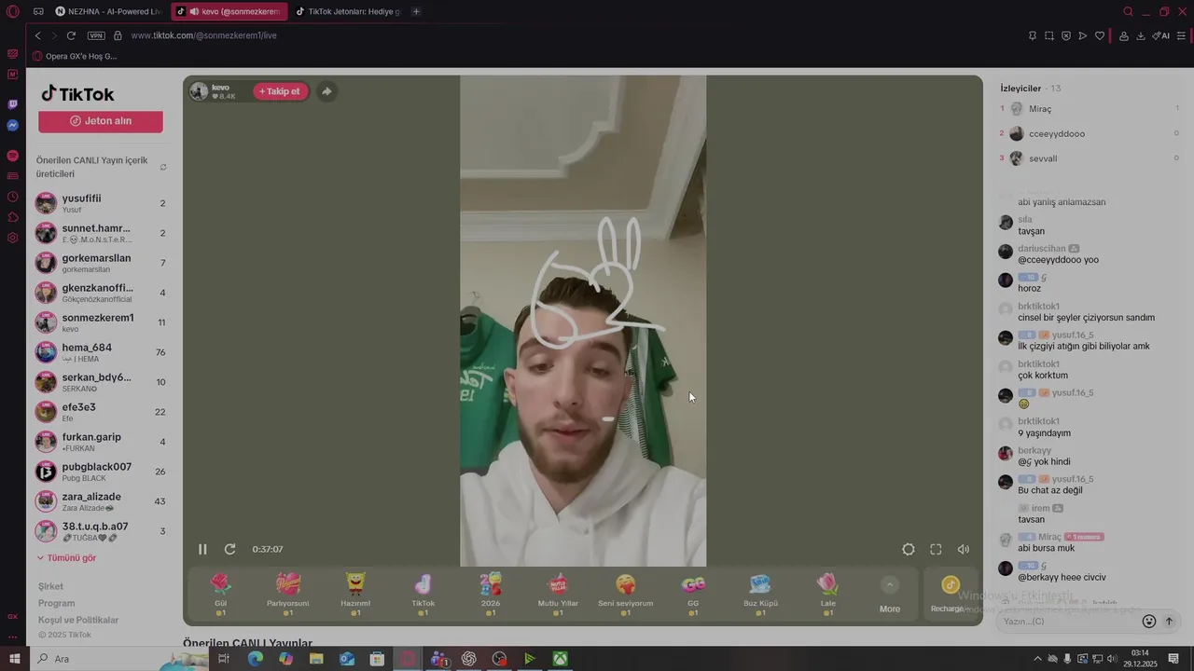Send the Buz Küpü gift

pos(760,594)
